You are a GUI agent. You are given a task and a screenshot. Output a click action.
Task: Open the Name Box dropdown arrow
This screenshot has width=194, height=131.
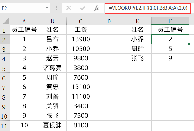click(47, 8)
